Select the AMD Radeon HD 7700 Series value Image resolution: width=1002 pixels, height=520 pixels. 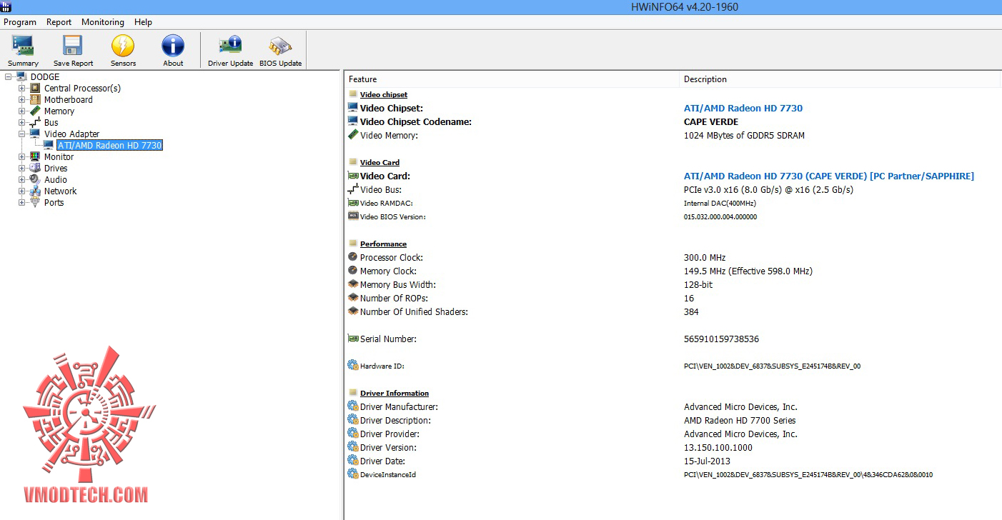[x=740, y=421]
